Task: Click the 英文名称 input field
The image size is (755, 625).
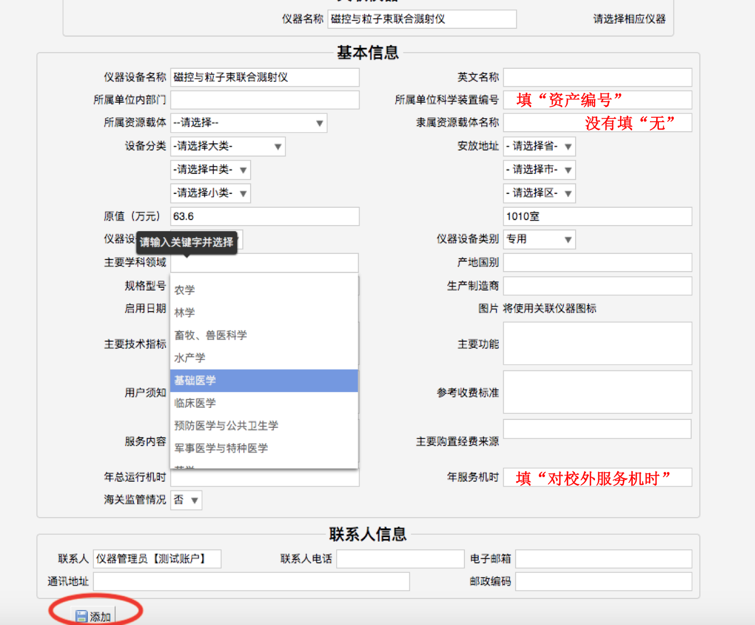Action: tap(598, 77)
